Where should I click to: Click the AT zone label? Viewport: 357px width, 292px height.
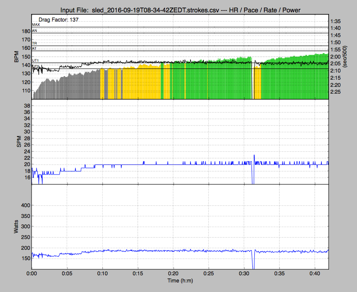point(34,48)
